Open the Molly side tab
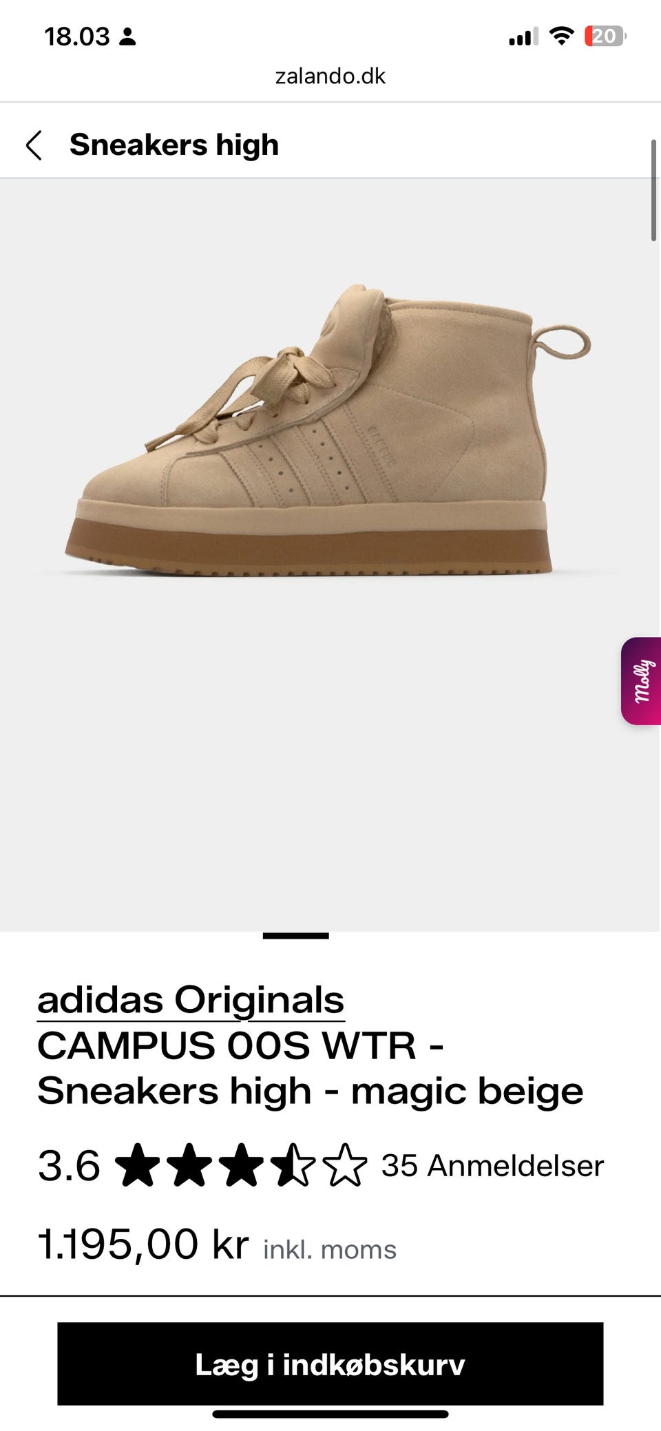This screenshot has width=661, height=1431. [x=641, y=680]
